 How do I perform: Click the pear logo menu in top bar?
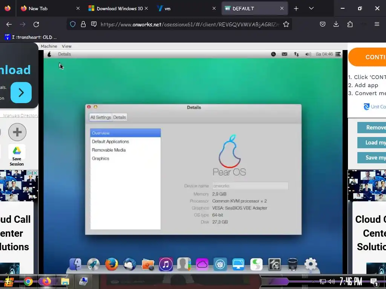pos(49,54)
